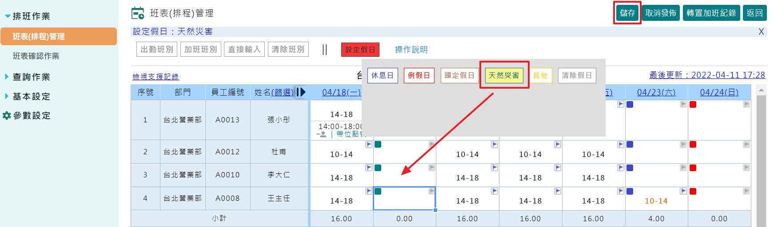Click the 儲存 save button
Image resolution: width=774 pixels, height=227 pixels.
[x=627, y=13]
